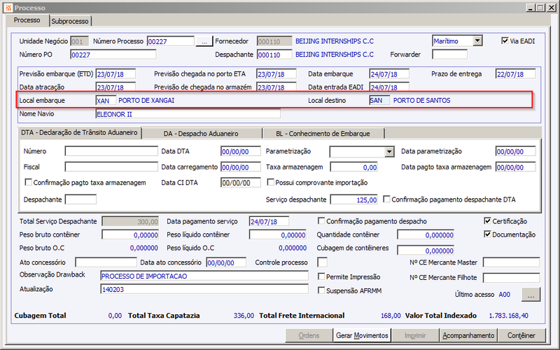The height and width of the screenshot is (350, 560).
Task: Check Suspensão AFRMM option
Action: (321, 290)
